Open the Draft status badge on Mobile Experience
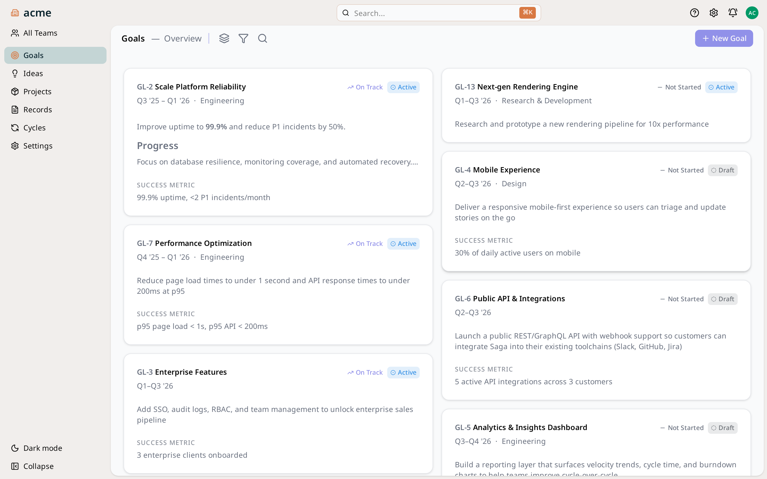Screen dimensions: 767x479 point(722,170)
